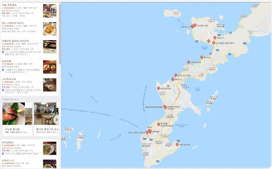Open the grilled fish 아늑한 음식점 card
This screenshot has width=272, height=169.
click(x=17, y=119)
